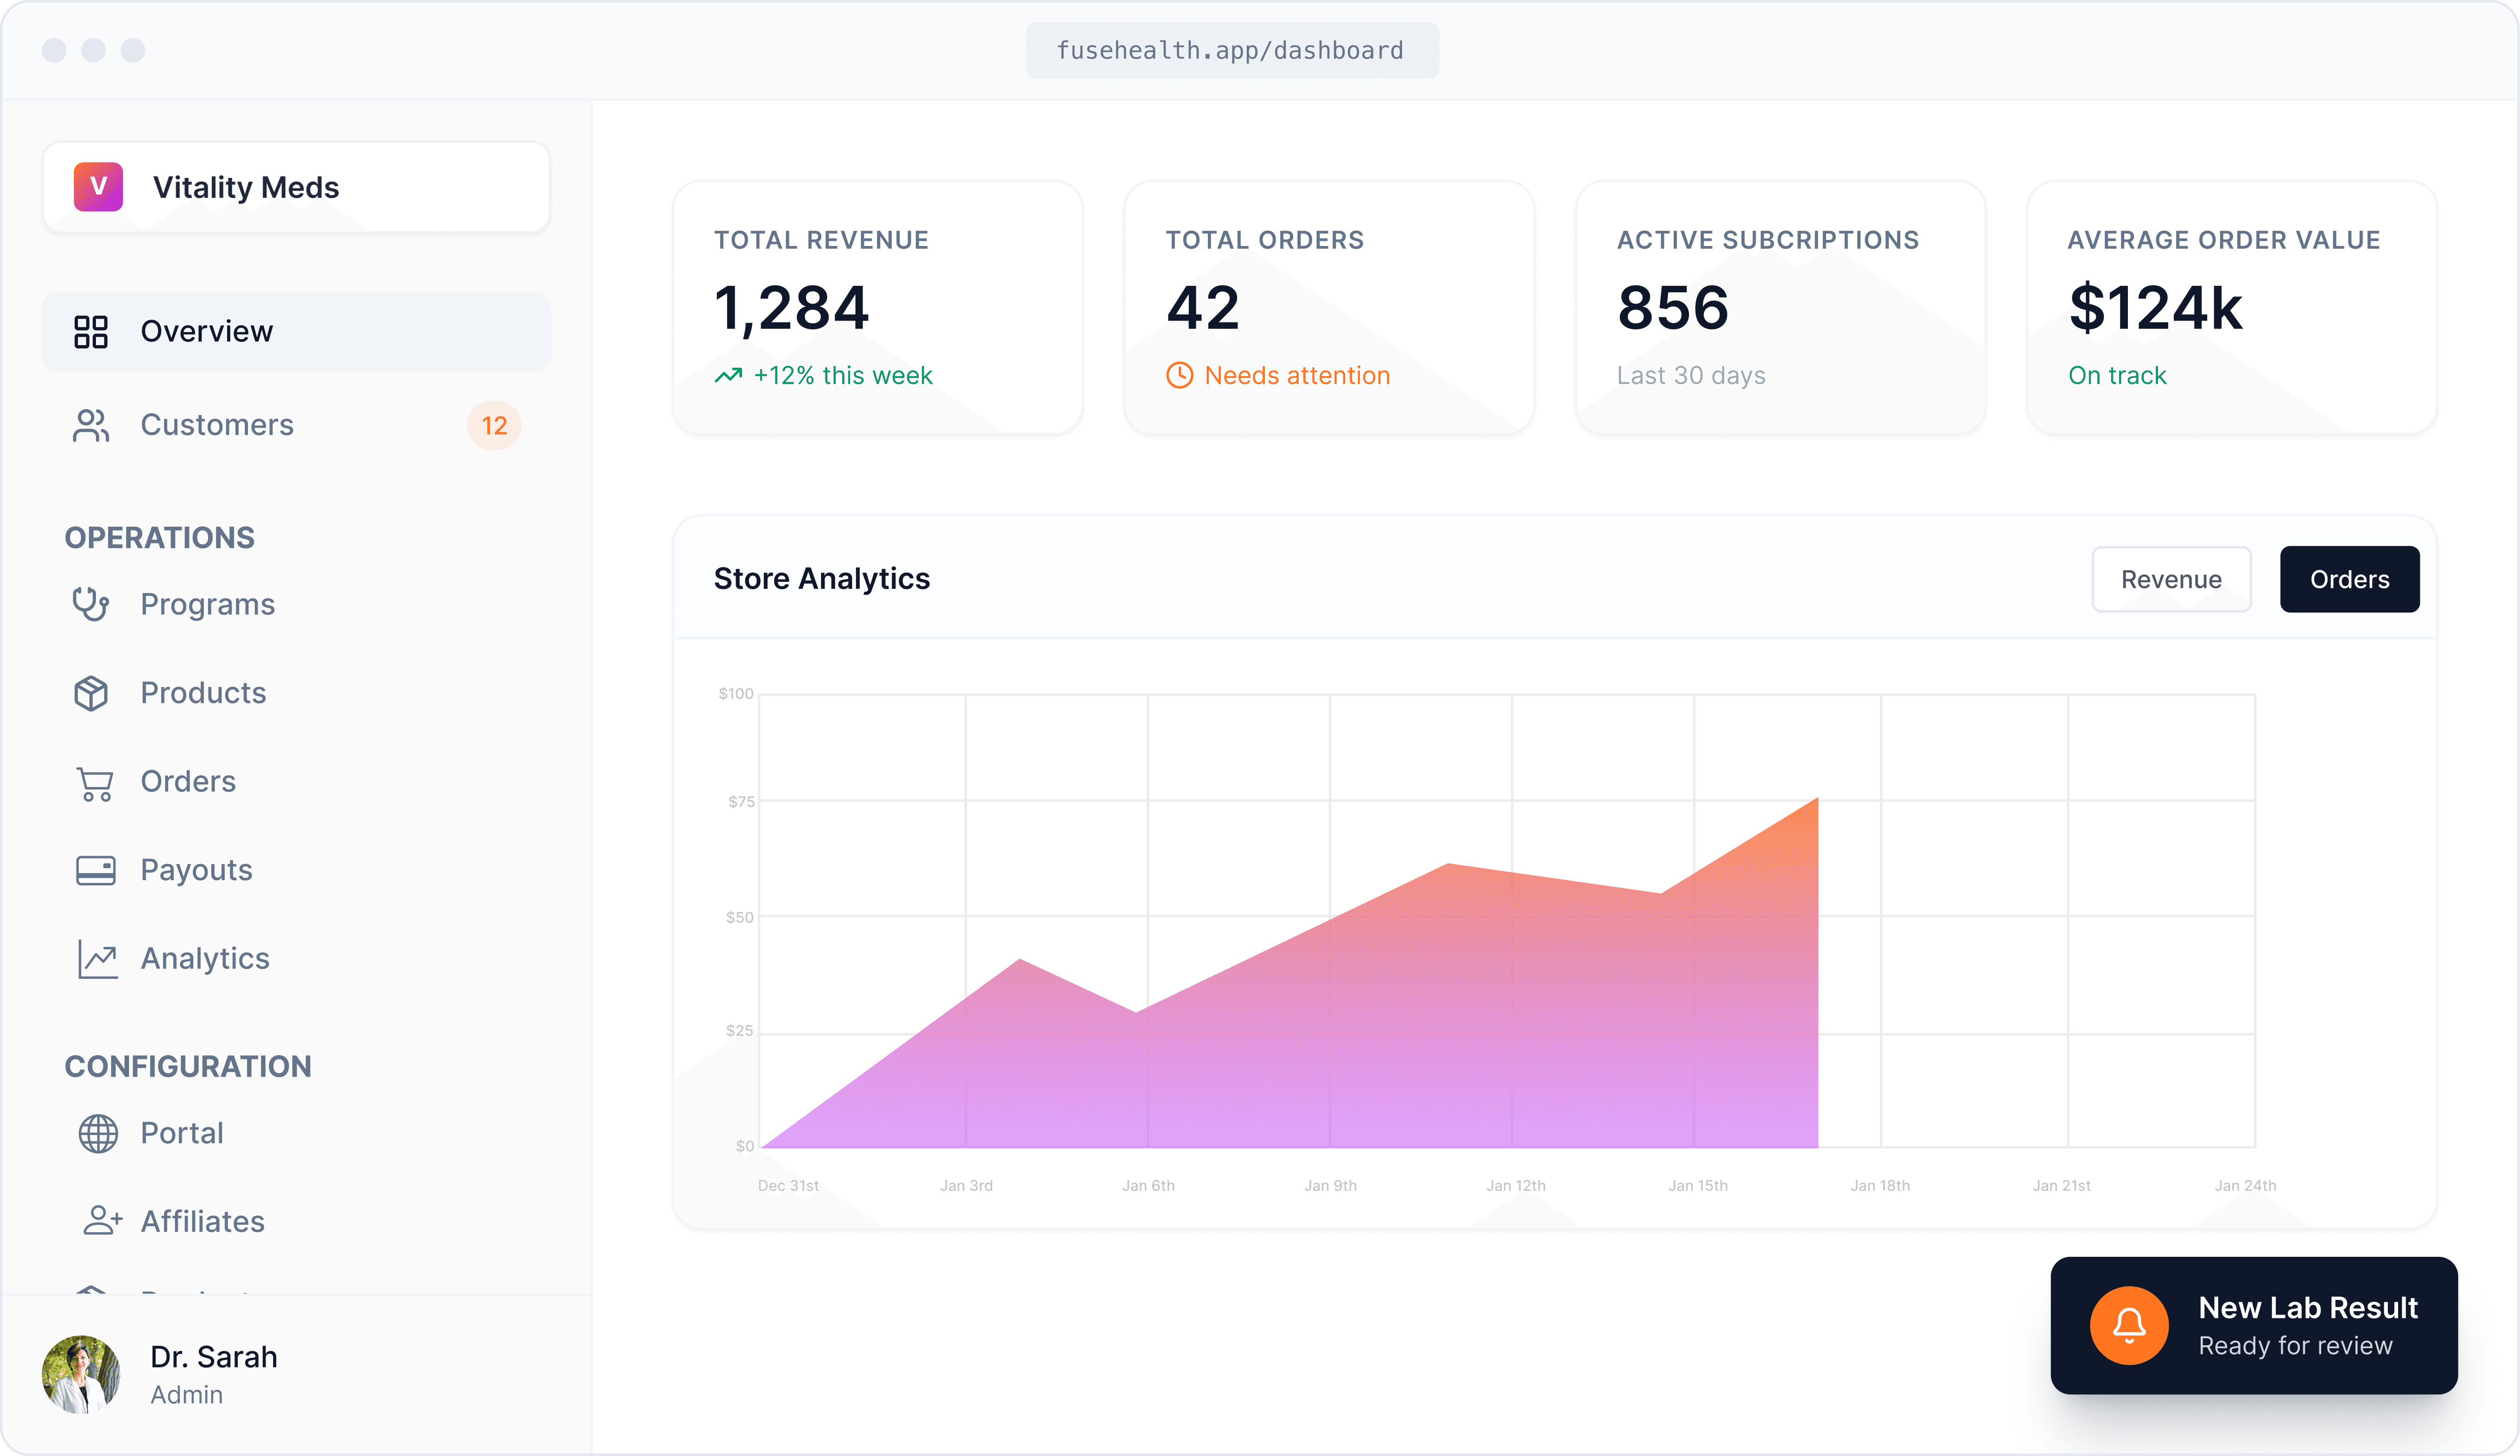
Task: Click the Orders cart icon
Action: coord(95,782)
